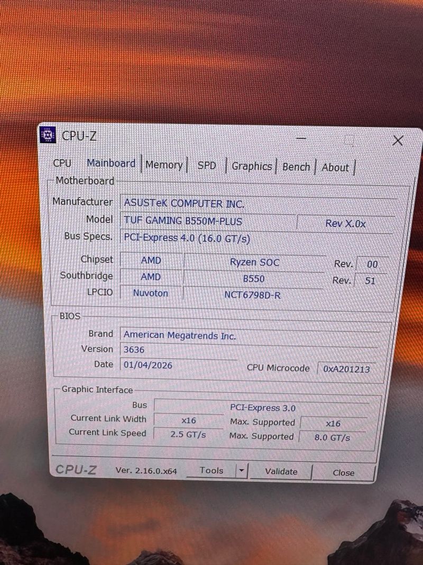Click the ASUSTeK COMPUTER INC. manufacturer field
Viewport: 423px width, 565px height.
pyautogui.click(x=259, y=203)
